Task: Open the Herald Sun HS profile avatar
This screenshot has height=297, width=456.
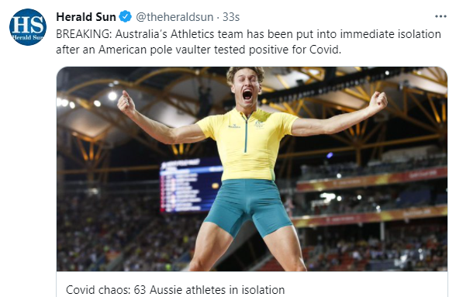Action: pyautogui.click(x=28, y=27)
